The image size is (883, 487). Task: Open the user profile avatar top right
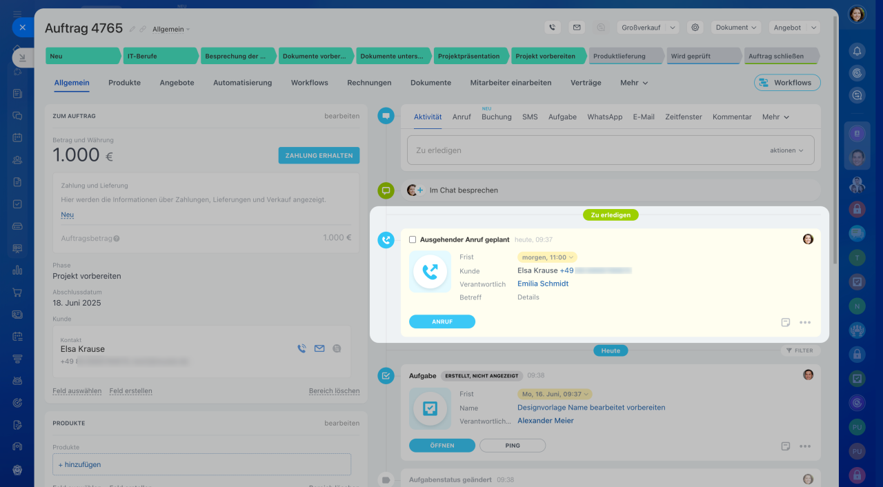click(x=857, y=14)
